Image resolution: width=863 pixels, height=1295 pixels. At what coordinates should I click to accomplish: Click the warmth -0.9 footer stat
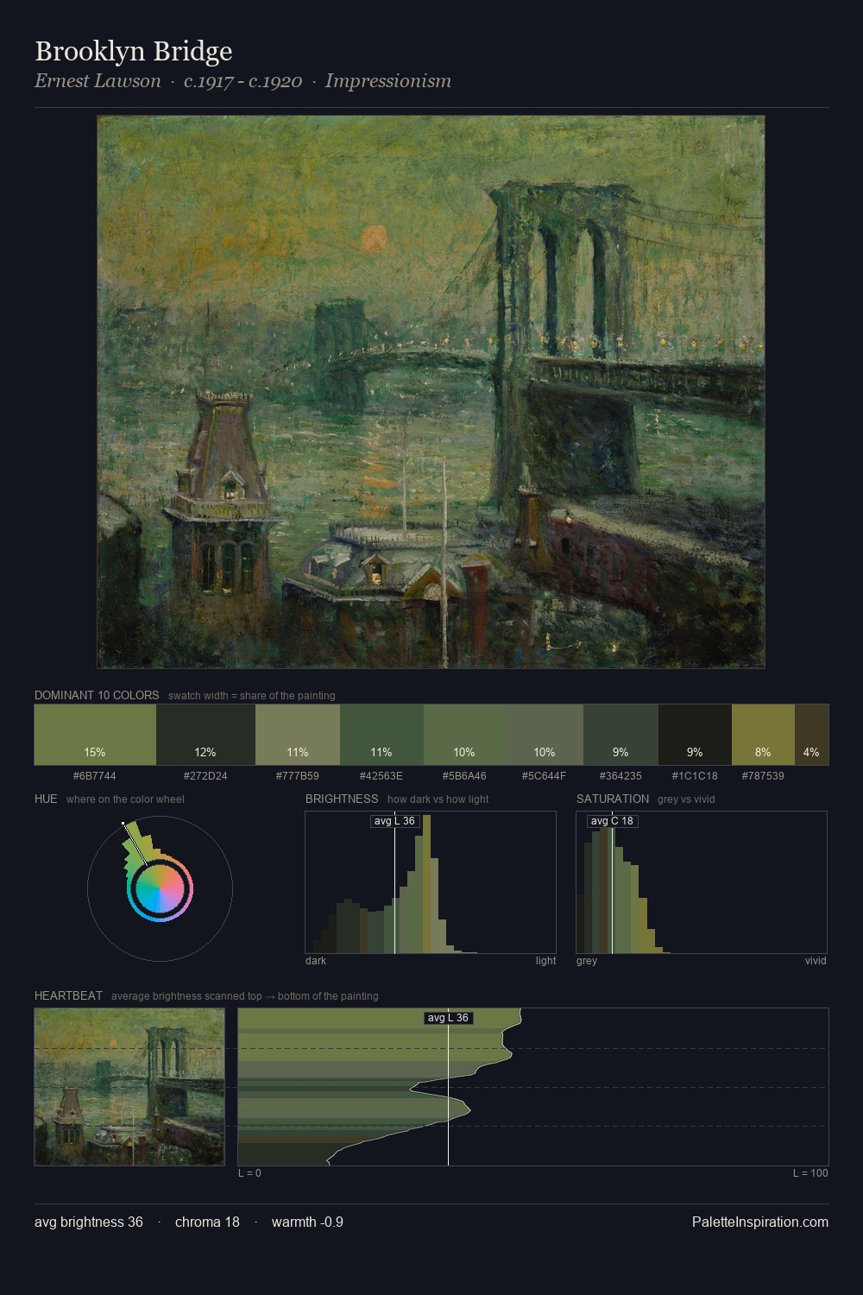(x=307, y=1222)
